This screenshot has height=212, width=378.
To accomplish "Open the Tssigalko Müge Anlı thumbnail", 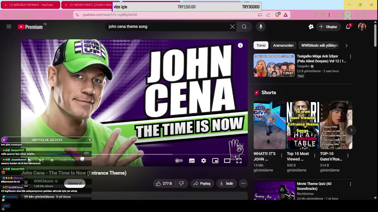I will pos(274,65).
